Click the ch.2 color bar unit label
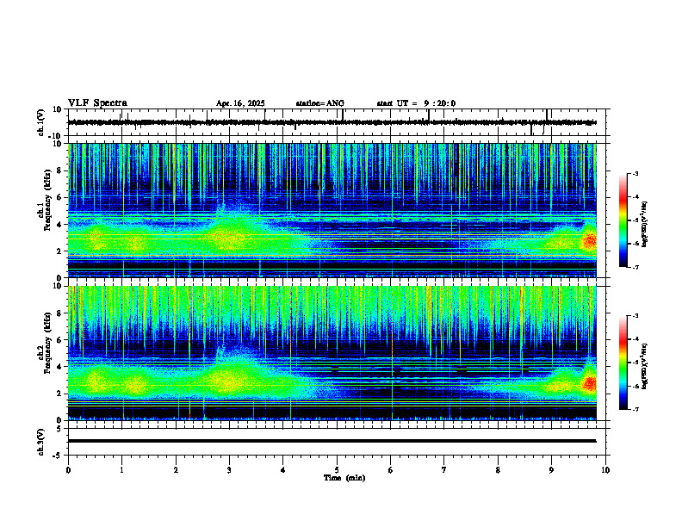 click(x=645, y=366)
